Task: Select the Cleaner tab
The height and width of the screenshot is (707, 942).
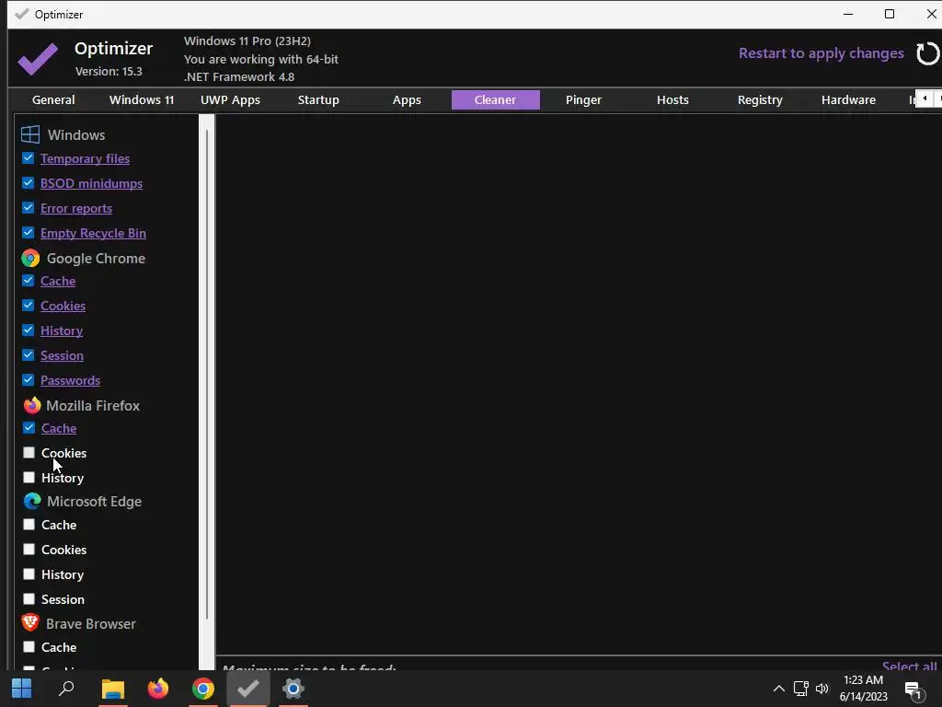Action: 496,99
